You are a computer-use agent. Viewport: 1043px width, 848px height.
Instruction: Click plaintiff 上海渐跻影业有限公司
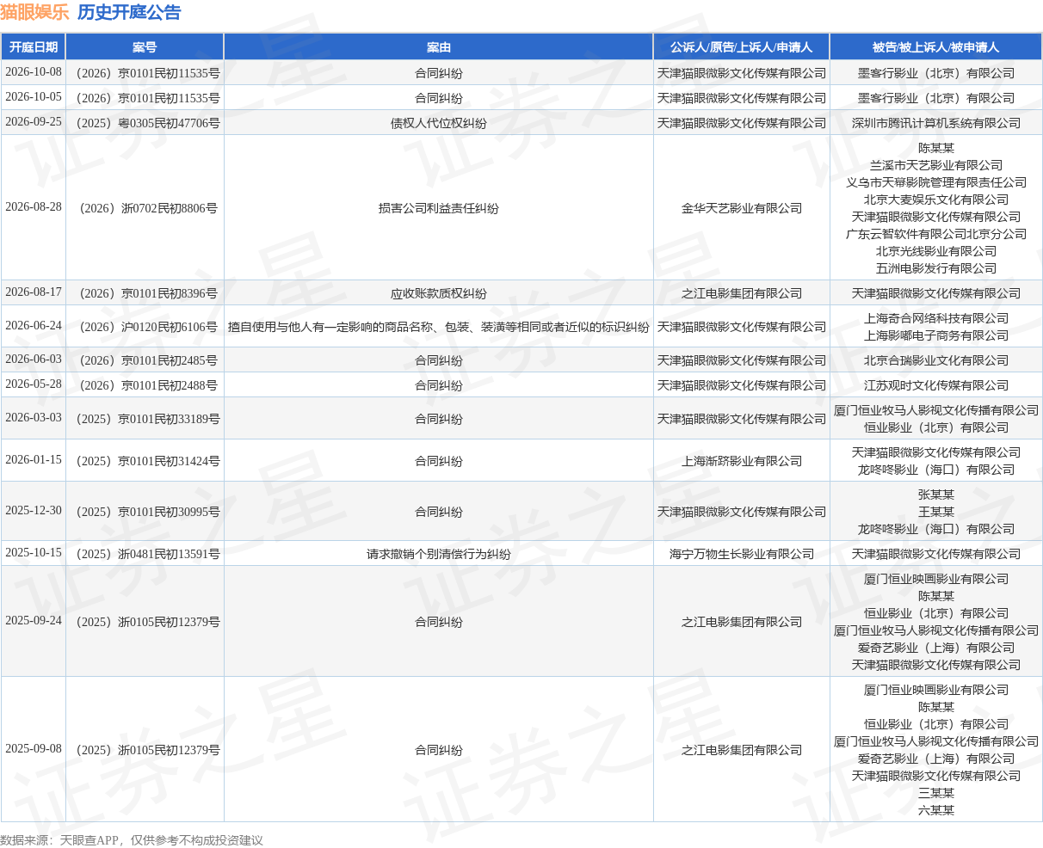pyautogui.click(x=742, y=461)
